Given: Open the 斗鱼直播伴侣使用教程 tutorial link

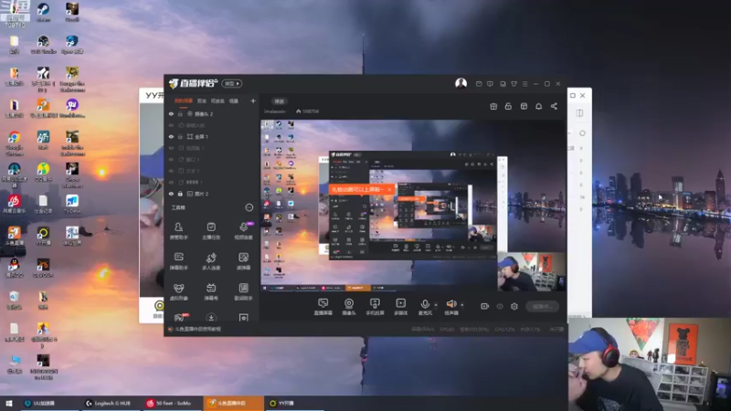Looking at the screenshot, I should click(x=197, y=329).
